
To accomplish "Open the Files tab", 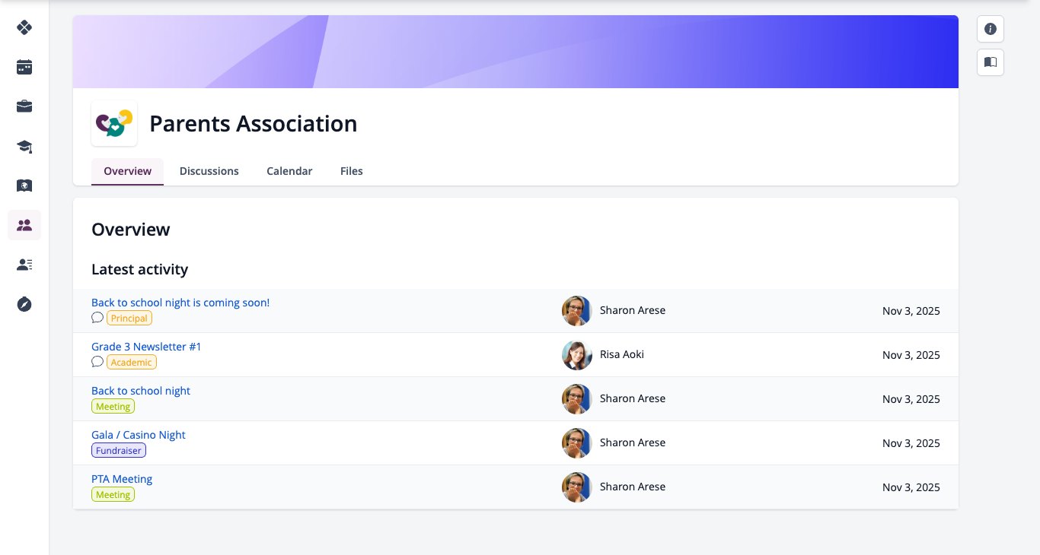I will pos(352,171).
